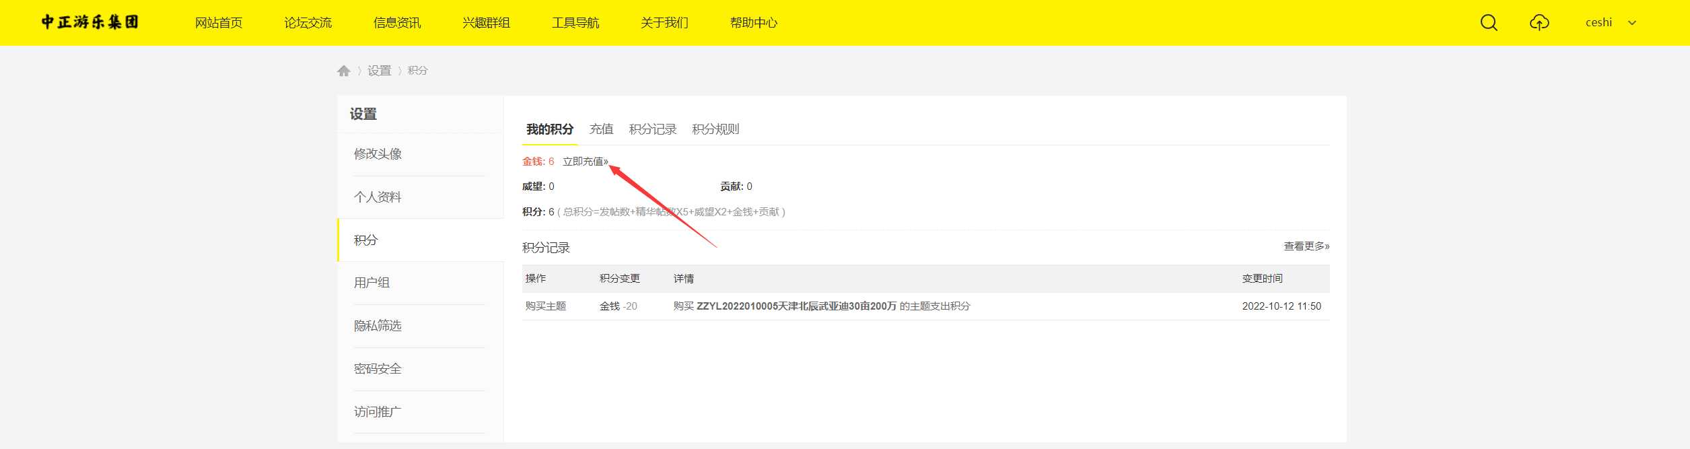Select 积分 in the settings sidebar
Image resolution: width=1690 pixels, height=449 pixels.
pos(365,240)
